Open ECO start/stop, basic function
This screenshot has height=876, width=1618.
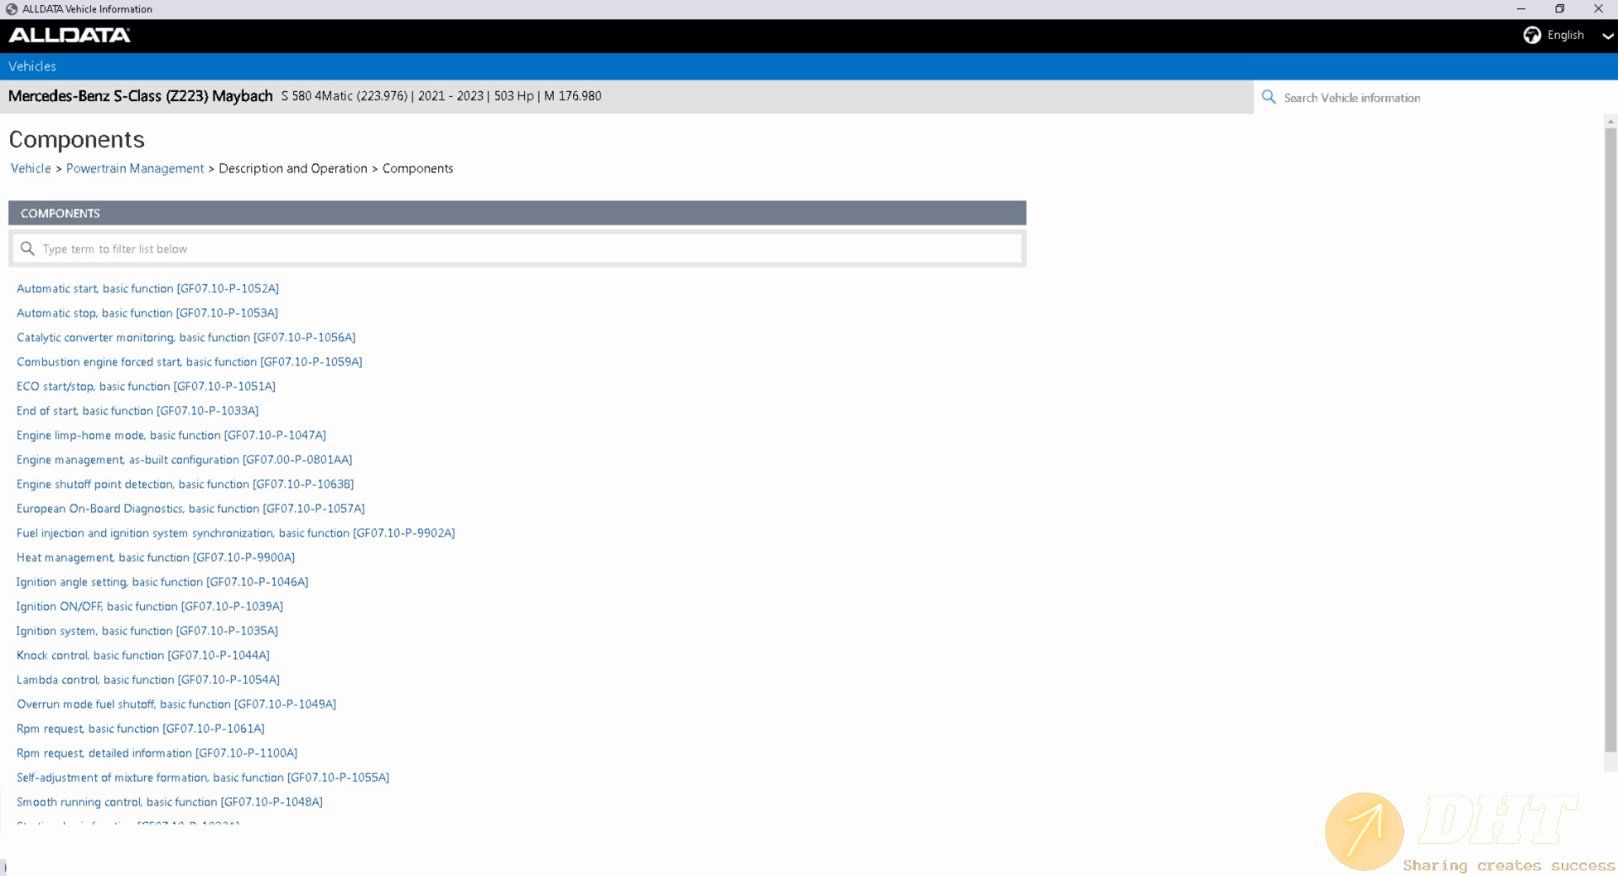[x=146, y=386]
